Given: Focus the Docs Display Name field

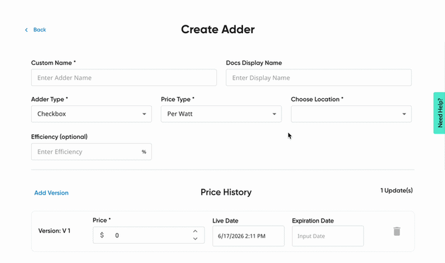Looking at the screenshot, I should pos(319,78).
